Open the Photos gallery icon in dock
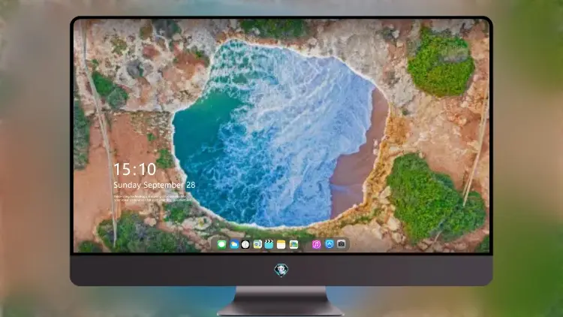Image resolution: width=563 pixels, height=317 pixels. [294, 244]
